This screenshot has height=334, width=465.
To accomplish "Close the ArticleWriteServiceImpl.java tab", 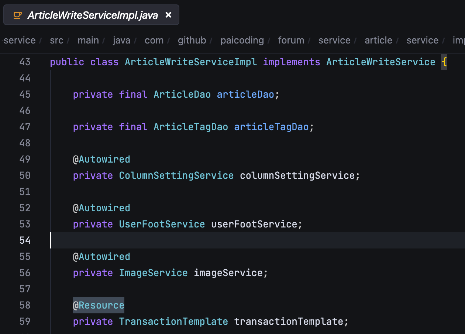I will point(168,15).
